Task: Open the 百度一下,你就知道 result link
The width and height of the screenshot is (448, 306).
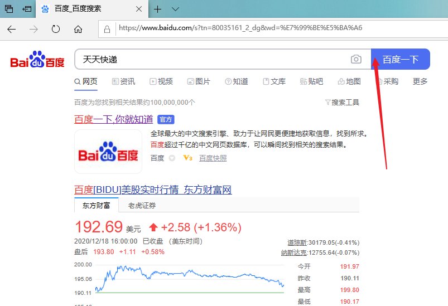Action: pyautogui.click(x=113, y=119)
